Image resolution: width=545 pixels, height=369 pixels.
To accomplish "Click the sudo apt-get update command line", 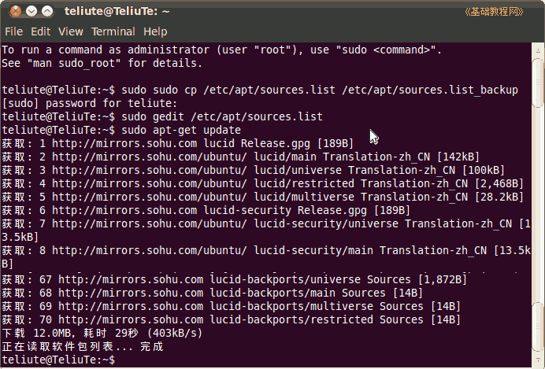I will (121, 130).
